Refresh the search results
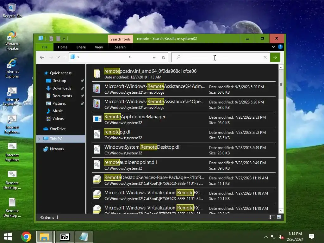324x243 pixels. tap(164, 58)
